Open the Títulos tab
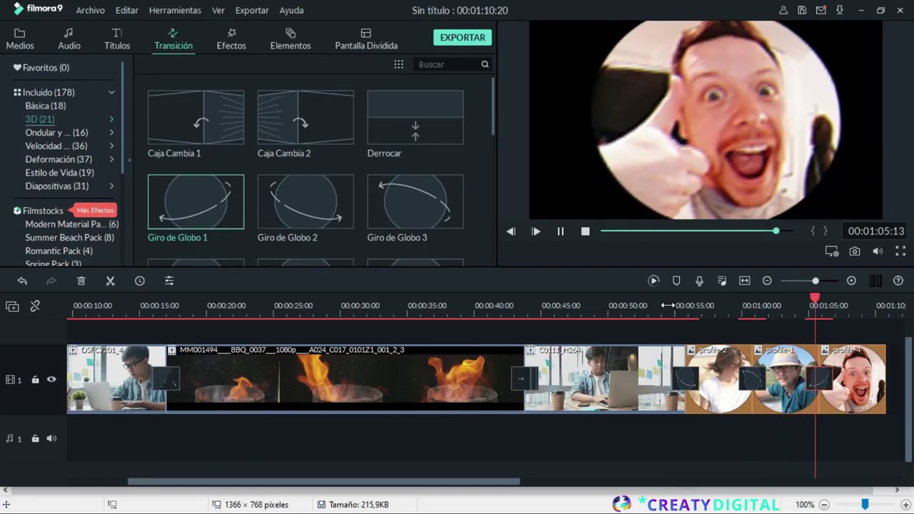Screen dimensions: 914x514 click(x=117, y=39)
